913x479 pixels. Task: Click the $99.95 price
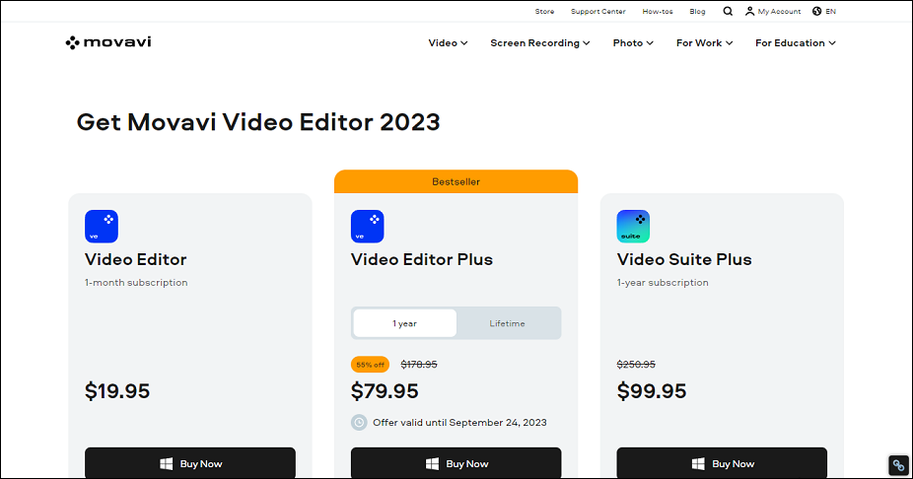(652, 391)
